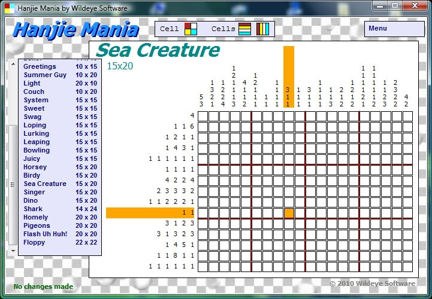Pick the Flash Uh Huh! puzzle

(60, 234)
